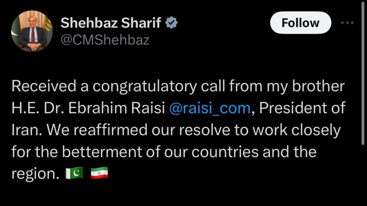
Task: Click the word "countries" in the tweet
Action: [225, 152]
